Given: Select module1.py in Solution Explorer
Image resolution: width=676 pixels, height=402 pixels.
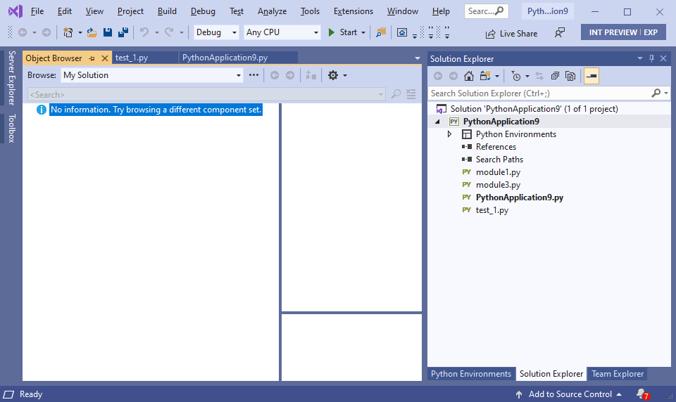Looking at the screenshot, I should coord(498,172).
